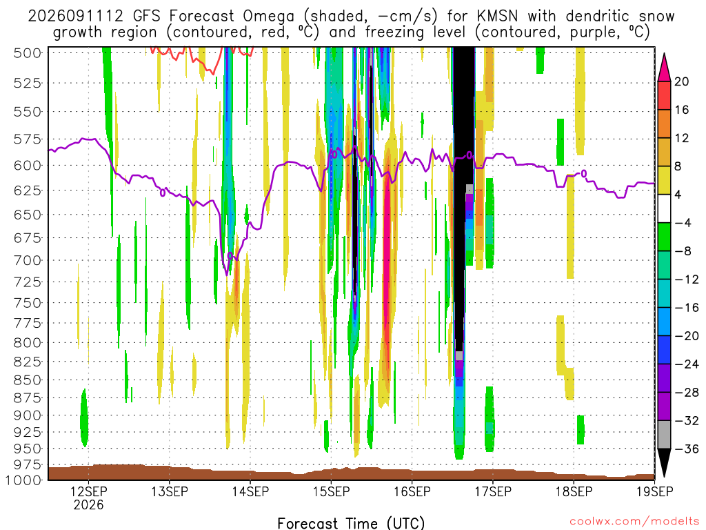706x530 pixels.
Task: Click the 12SEP 2026 time axis label
Action: (x=88, y=498)
